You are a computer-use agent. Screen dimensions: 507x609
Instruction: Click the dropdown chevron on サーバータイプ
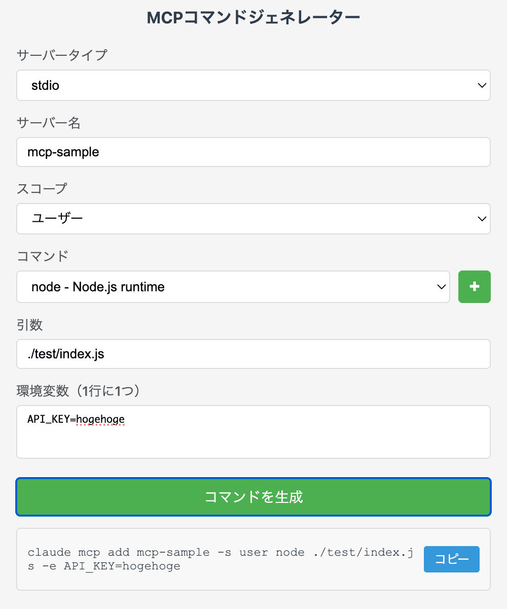click(482, 85)
